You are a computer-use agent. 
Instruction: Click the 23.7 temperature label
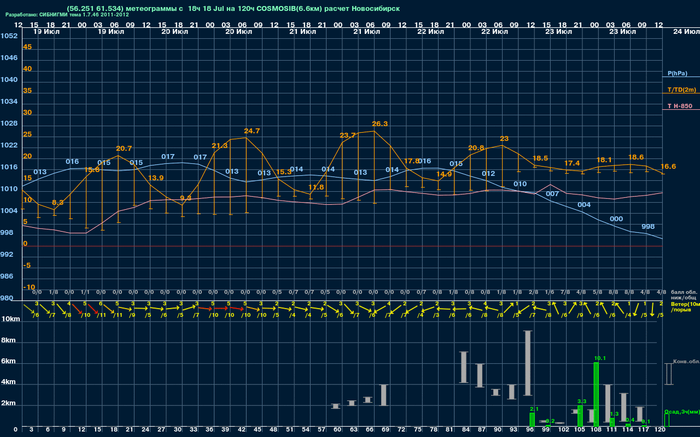coord(348,135)
